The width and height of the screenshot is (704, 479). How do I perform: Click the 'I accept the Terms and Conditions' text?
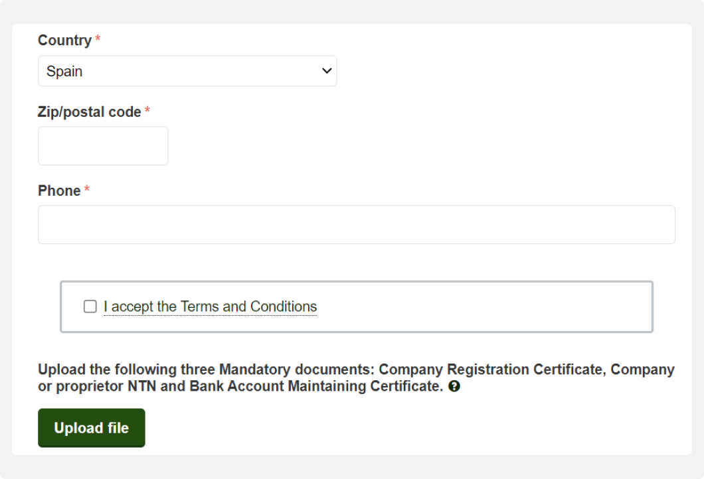coord(210,307)
